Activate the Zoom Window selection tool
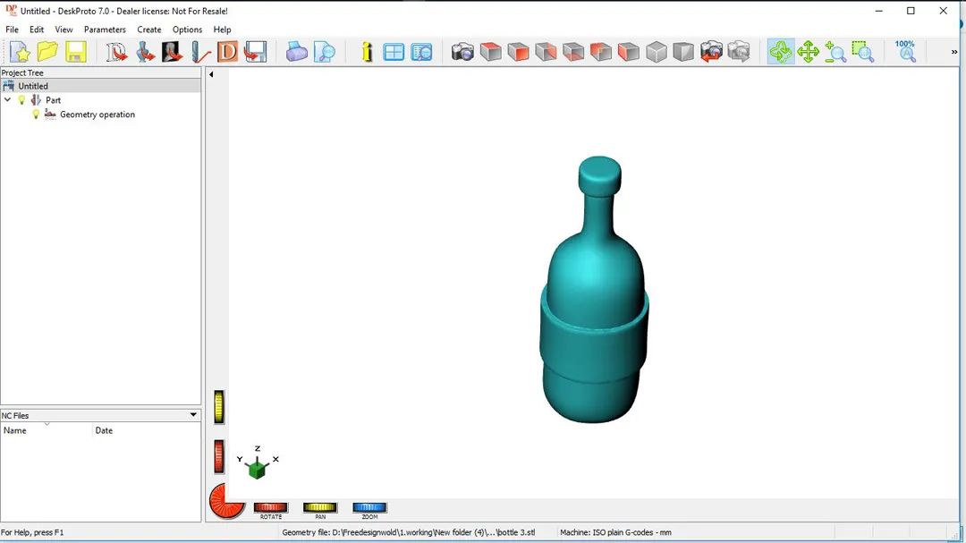 (x=863, y=53)
